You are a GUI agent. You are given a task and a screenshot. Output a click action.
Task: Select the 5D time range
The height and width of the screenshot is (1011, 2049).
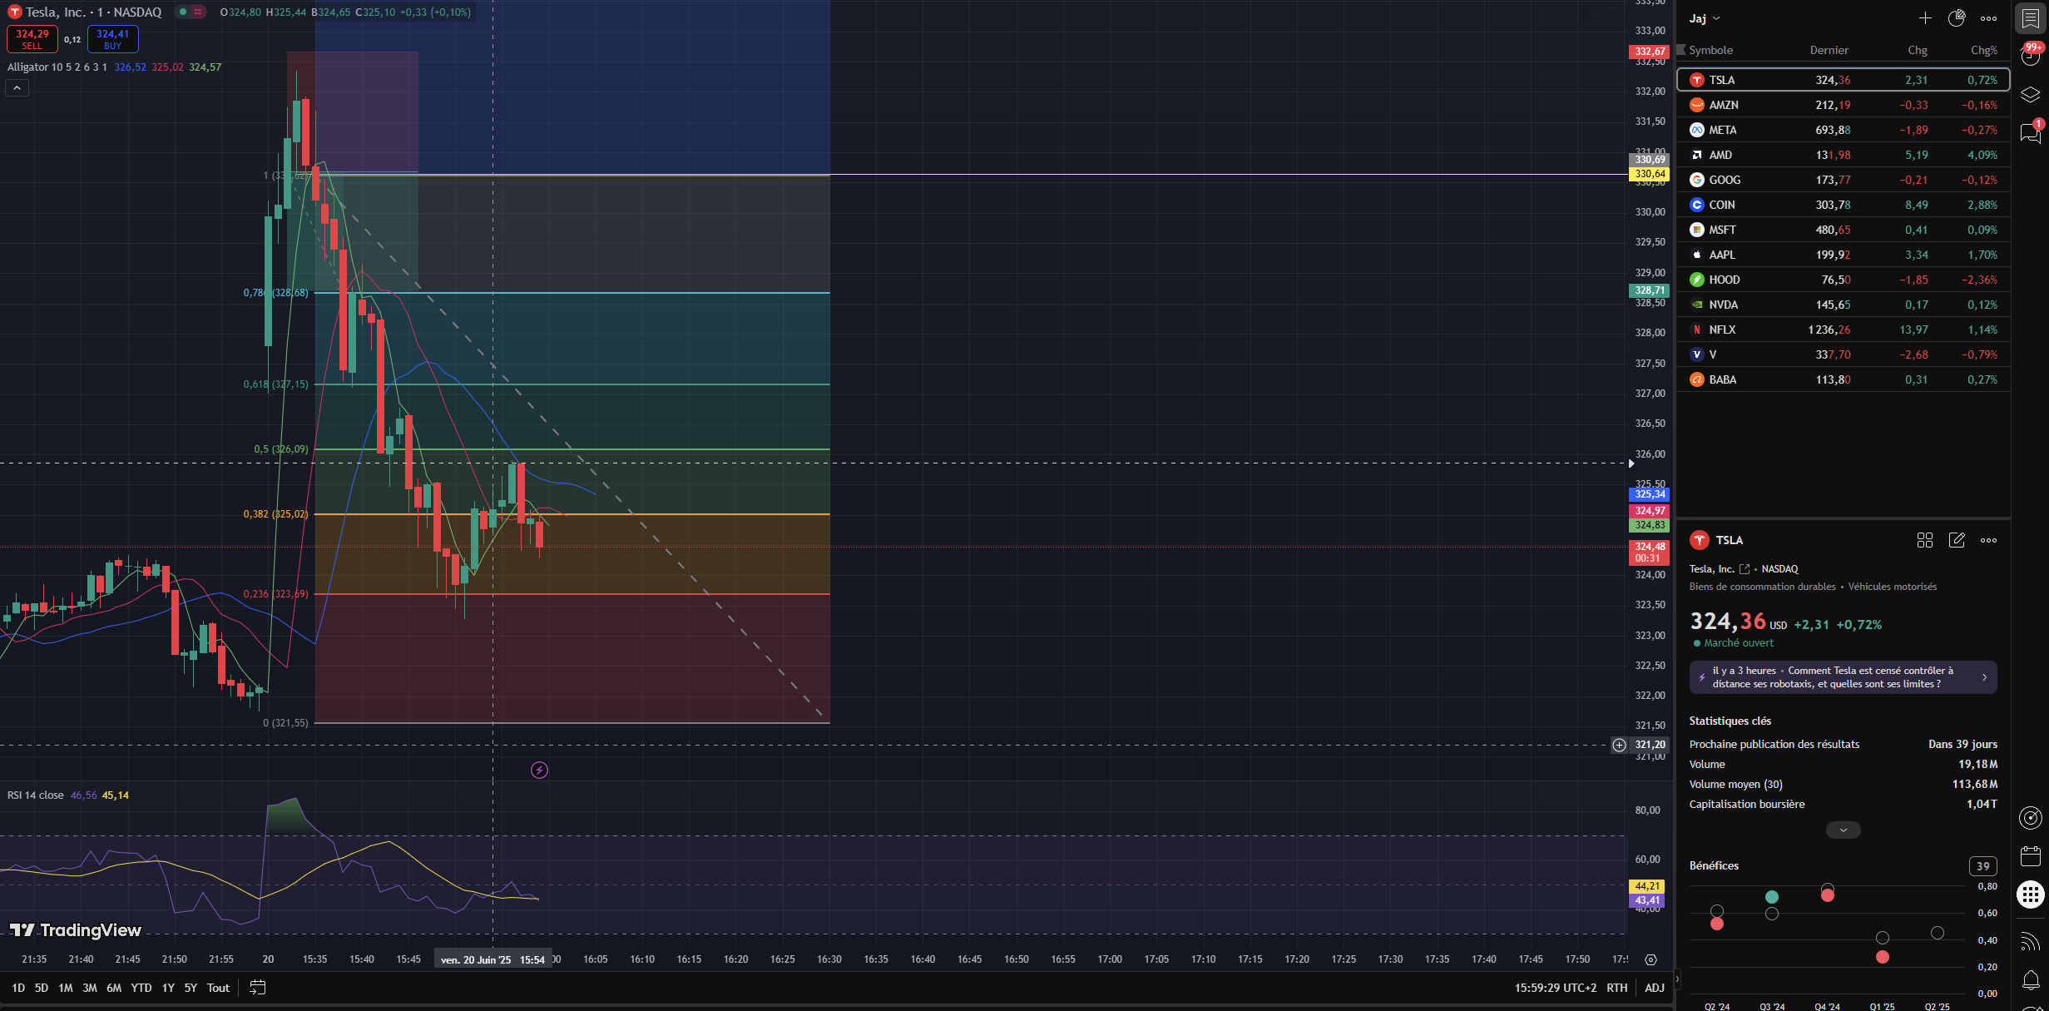(42, 988)
